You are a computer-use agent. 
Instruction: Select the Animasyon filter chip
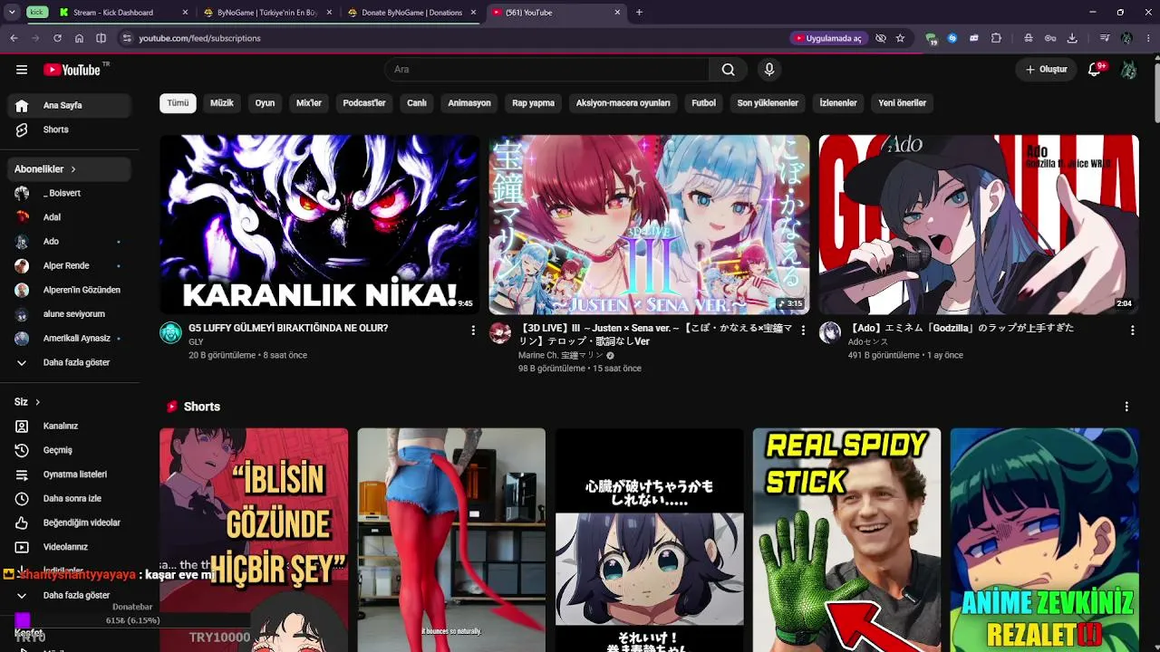click(469, 103)
